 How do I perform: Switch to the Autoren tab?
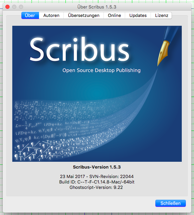51,15
